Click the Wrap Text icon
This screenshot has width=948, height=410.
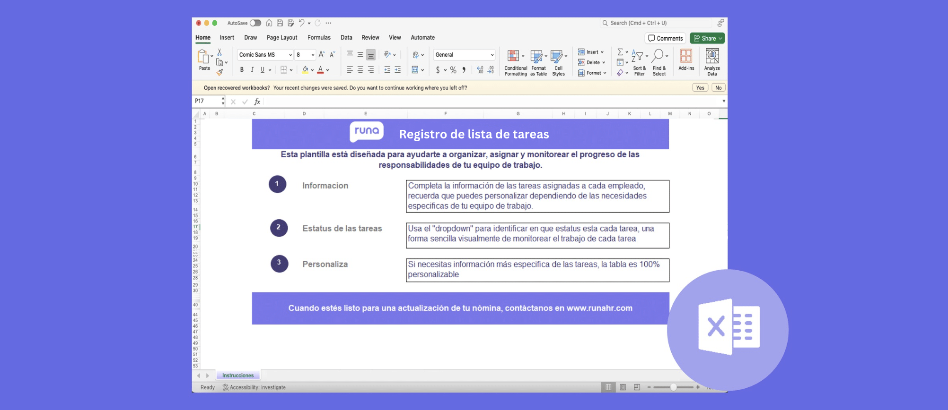[415, 54]
